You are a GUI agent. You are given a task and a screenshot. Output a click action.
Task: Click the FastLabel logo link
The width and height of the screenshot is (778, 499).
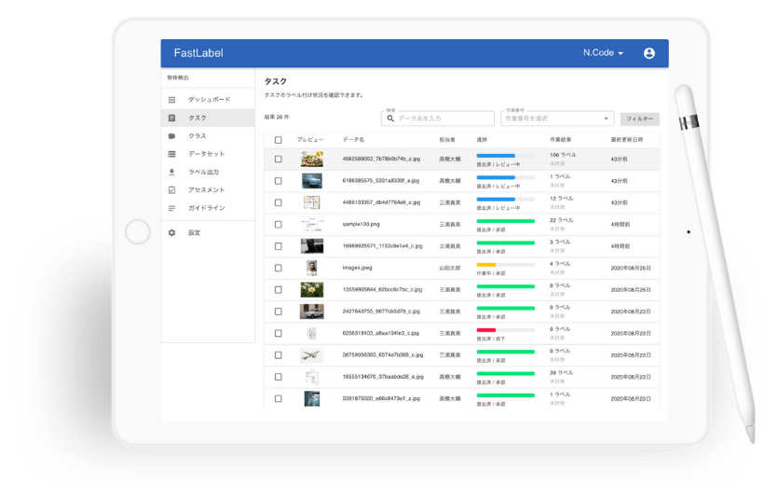[x=198, y=53]
